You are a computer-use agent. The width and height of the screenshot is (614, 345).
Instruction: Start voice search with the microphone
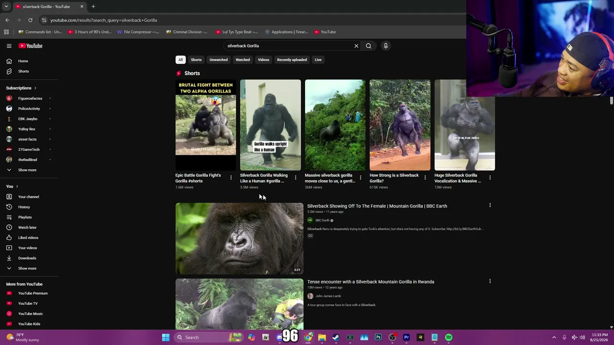click(x=386, y=46)
